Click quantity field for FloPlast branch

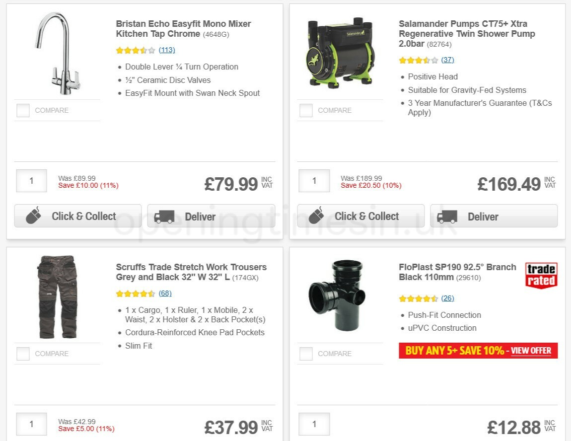pyautogui.click(x=314, y=424)
